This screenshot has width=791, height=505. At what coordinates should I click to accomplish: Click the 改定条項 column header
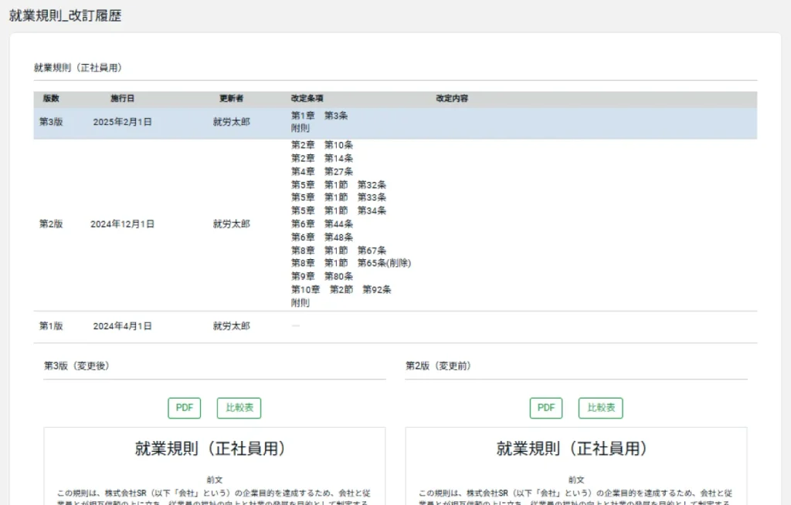(307, 99)
